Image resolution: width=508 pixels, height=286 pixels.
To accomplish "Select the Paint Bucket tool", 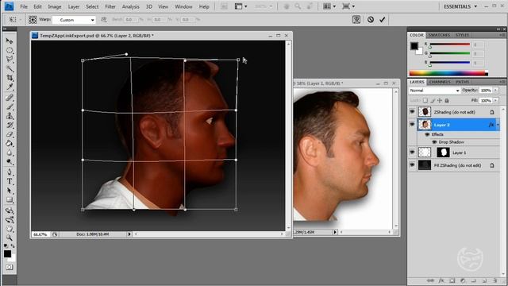I will 9,143.
